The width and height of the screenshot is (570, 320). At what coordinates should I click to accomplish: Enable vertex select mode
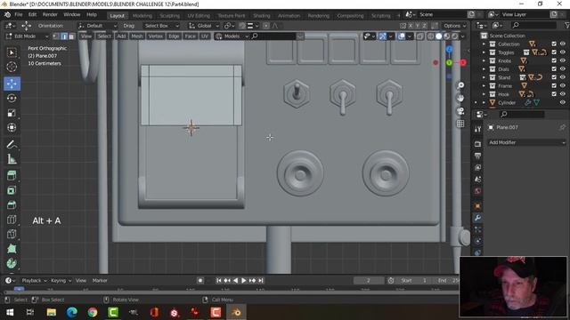coord(55,36)
